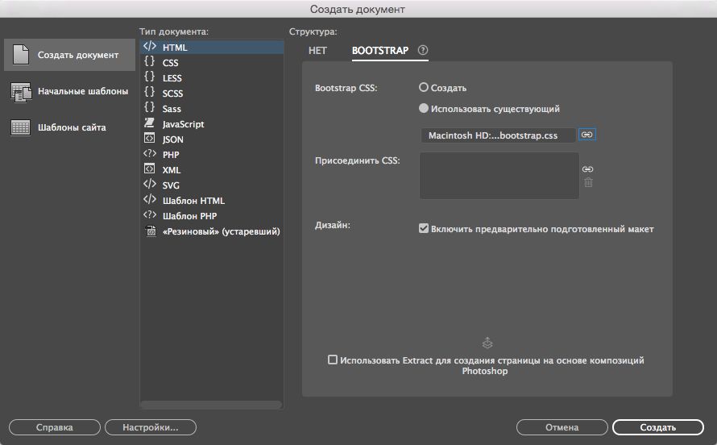
Task: Select XML document type text
Action: [172, 170]
